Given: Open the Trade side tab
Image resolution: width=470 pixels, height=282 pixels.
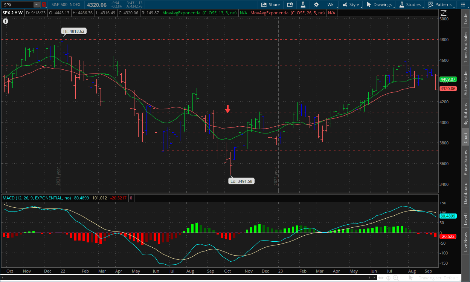Looking at the screenshot, I should 465,19.
